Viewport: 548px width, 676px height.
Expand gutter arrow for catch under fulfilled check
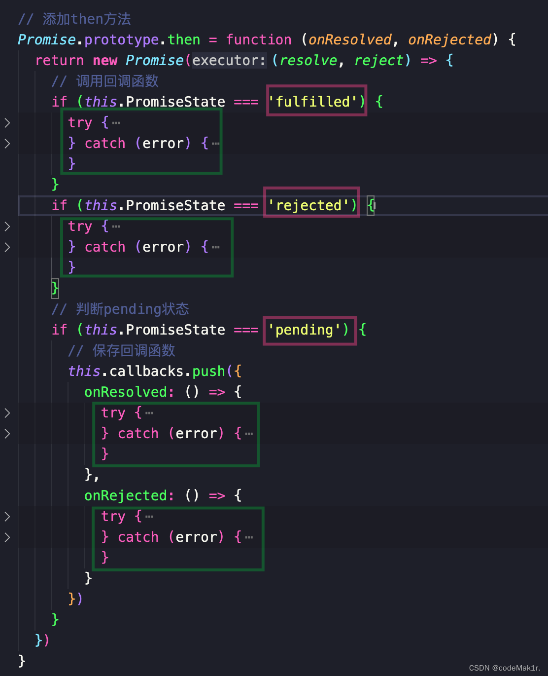tap(7, 144)
